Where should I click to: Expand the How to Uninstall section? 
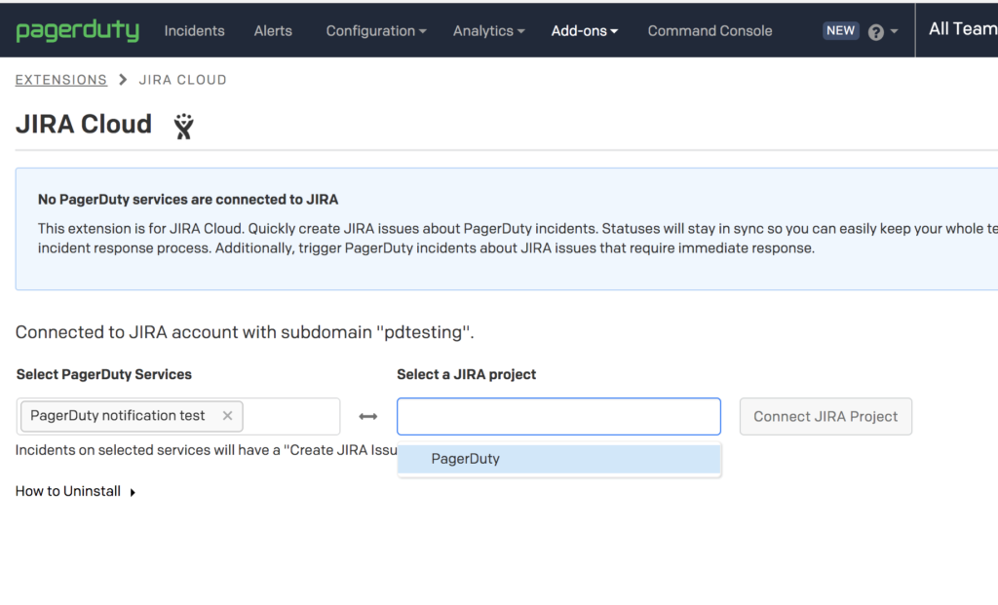76,491
